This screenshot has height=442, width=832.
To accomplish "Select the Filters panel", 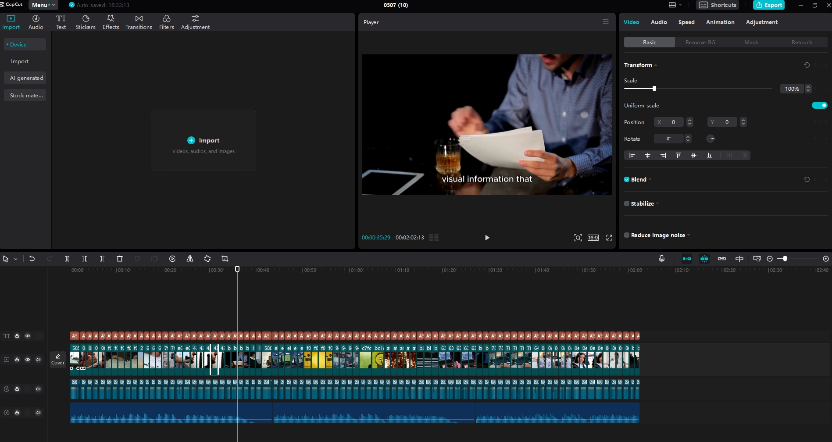I will coord(167,22).
